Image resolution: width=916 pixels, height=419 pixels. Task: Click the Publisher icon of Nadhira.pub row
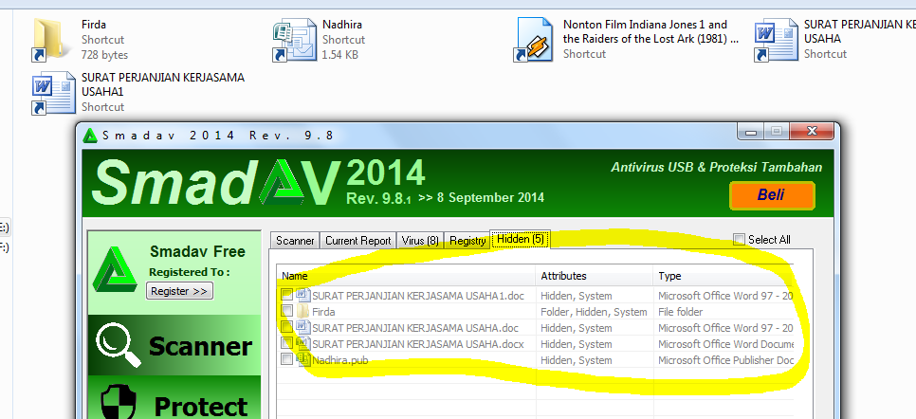coord(302,360)
